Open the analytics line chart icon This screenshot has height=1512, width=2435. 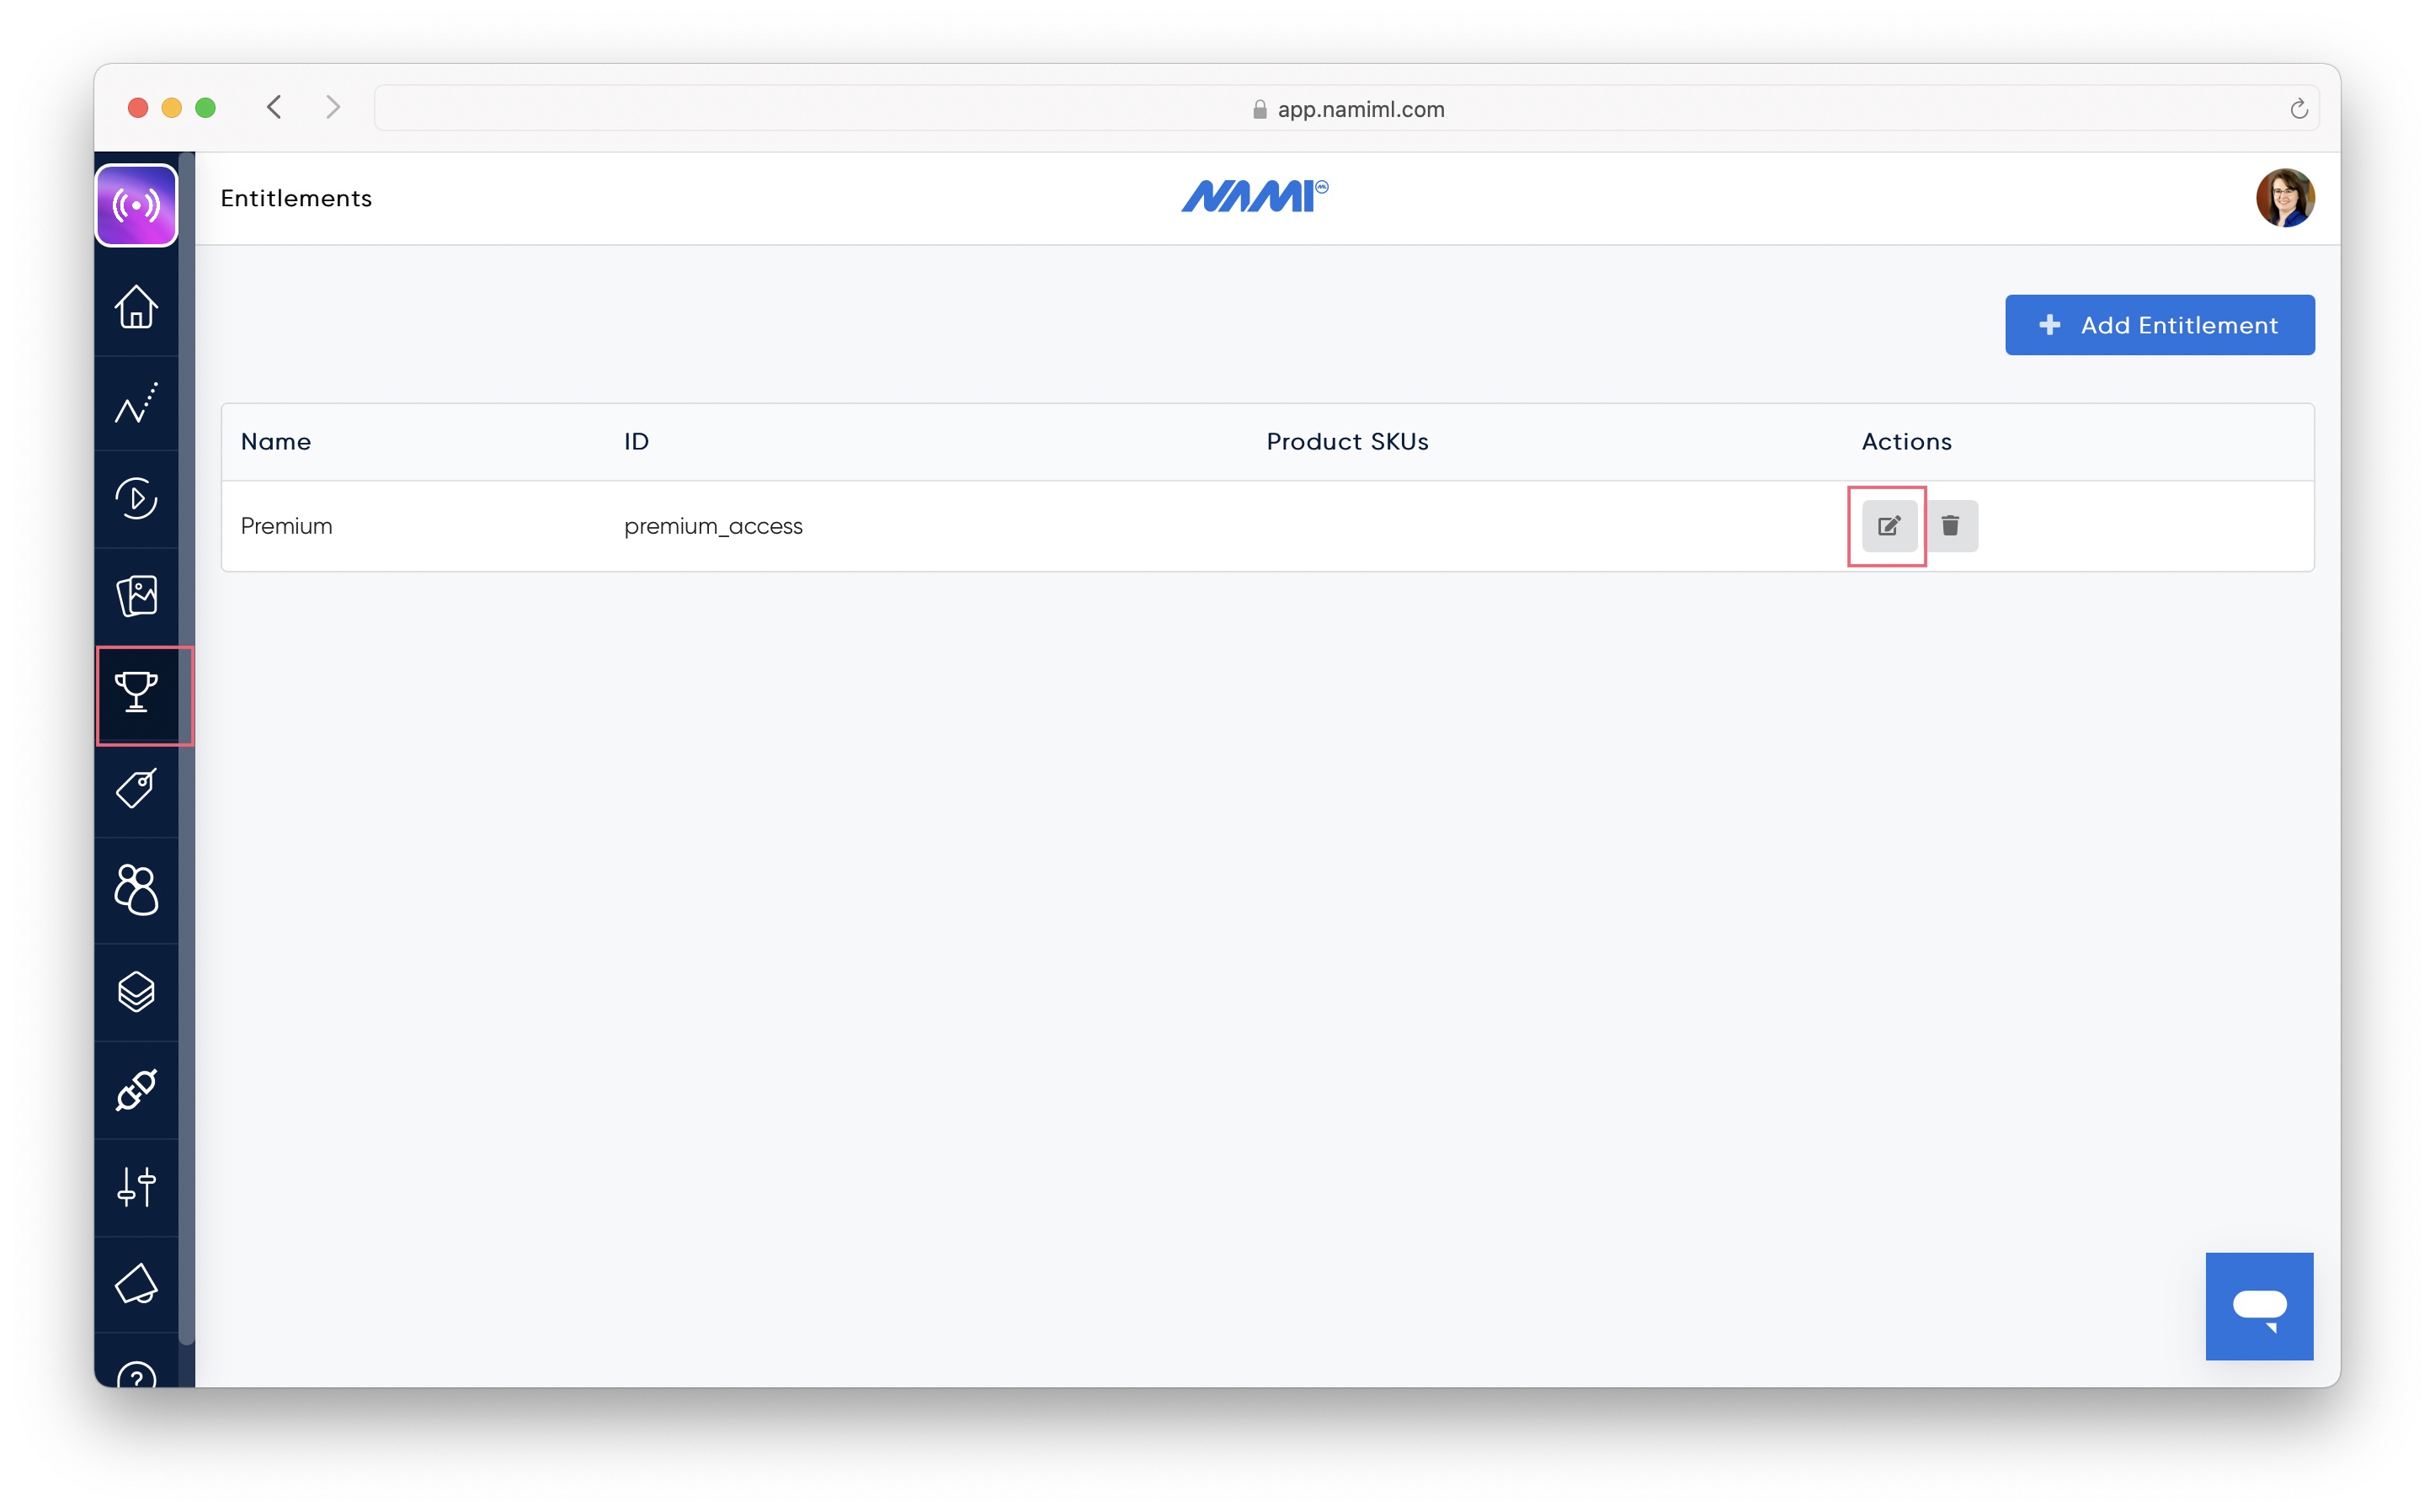(x=136, y=403)
